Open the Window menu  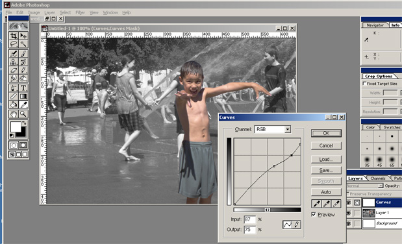110,12
